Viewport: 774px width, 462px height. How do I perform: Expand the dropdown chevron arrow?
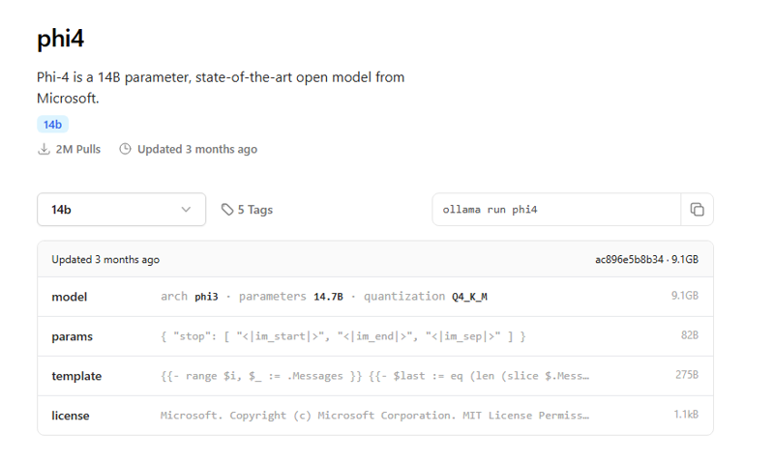point(186,210)
